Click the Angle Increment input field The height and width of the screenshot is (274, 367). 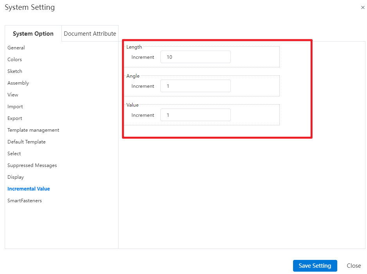[x=196, y=86]
